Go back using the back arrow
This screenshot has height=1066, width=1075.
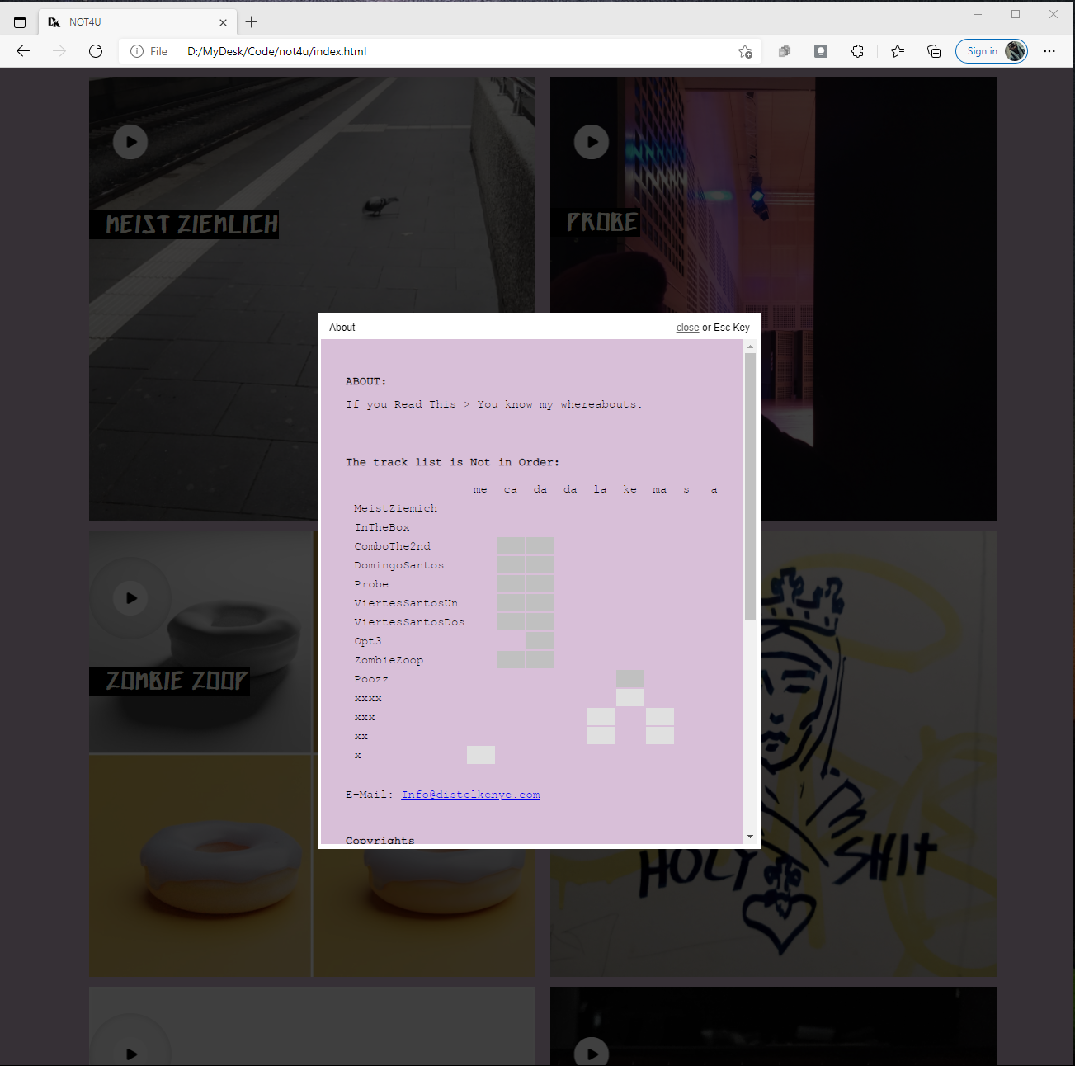tap(23, 51)
